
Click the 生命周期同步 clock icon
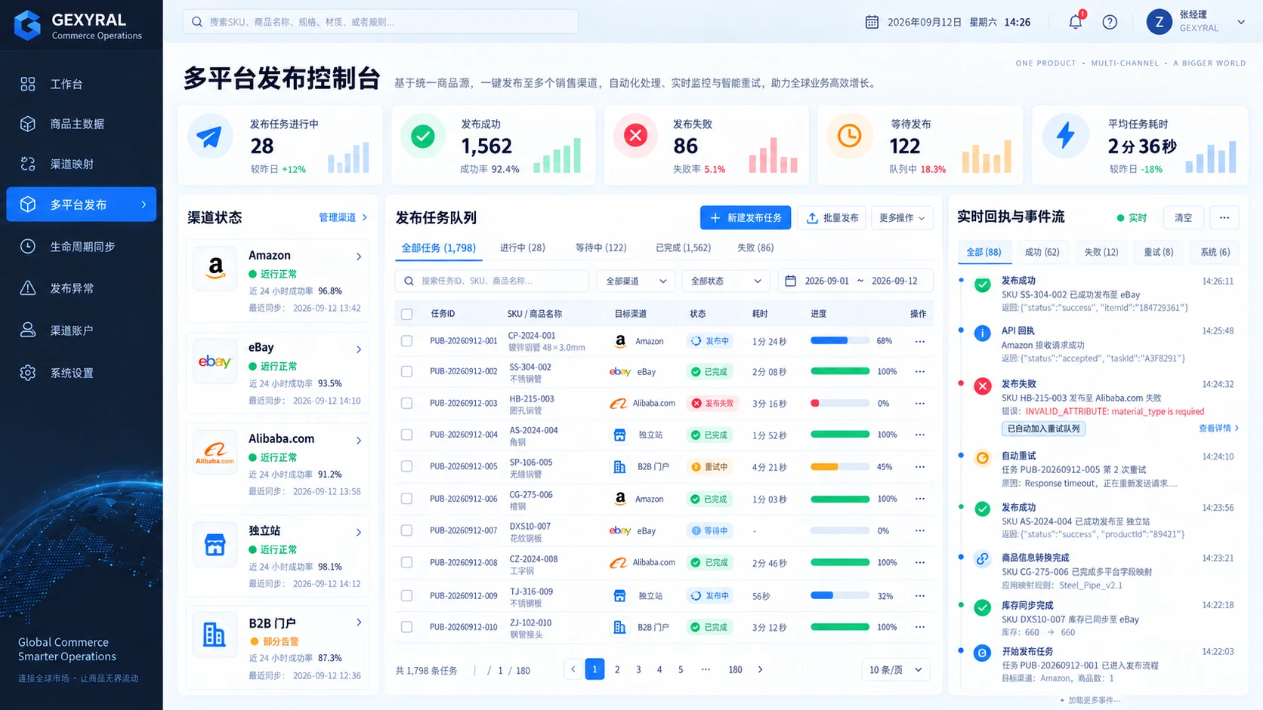point(28,247)
